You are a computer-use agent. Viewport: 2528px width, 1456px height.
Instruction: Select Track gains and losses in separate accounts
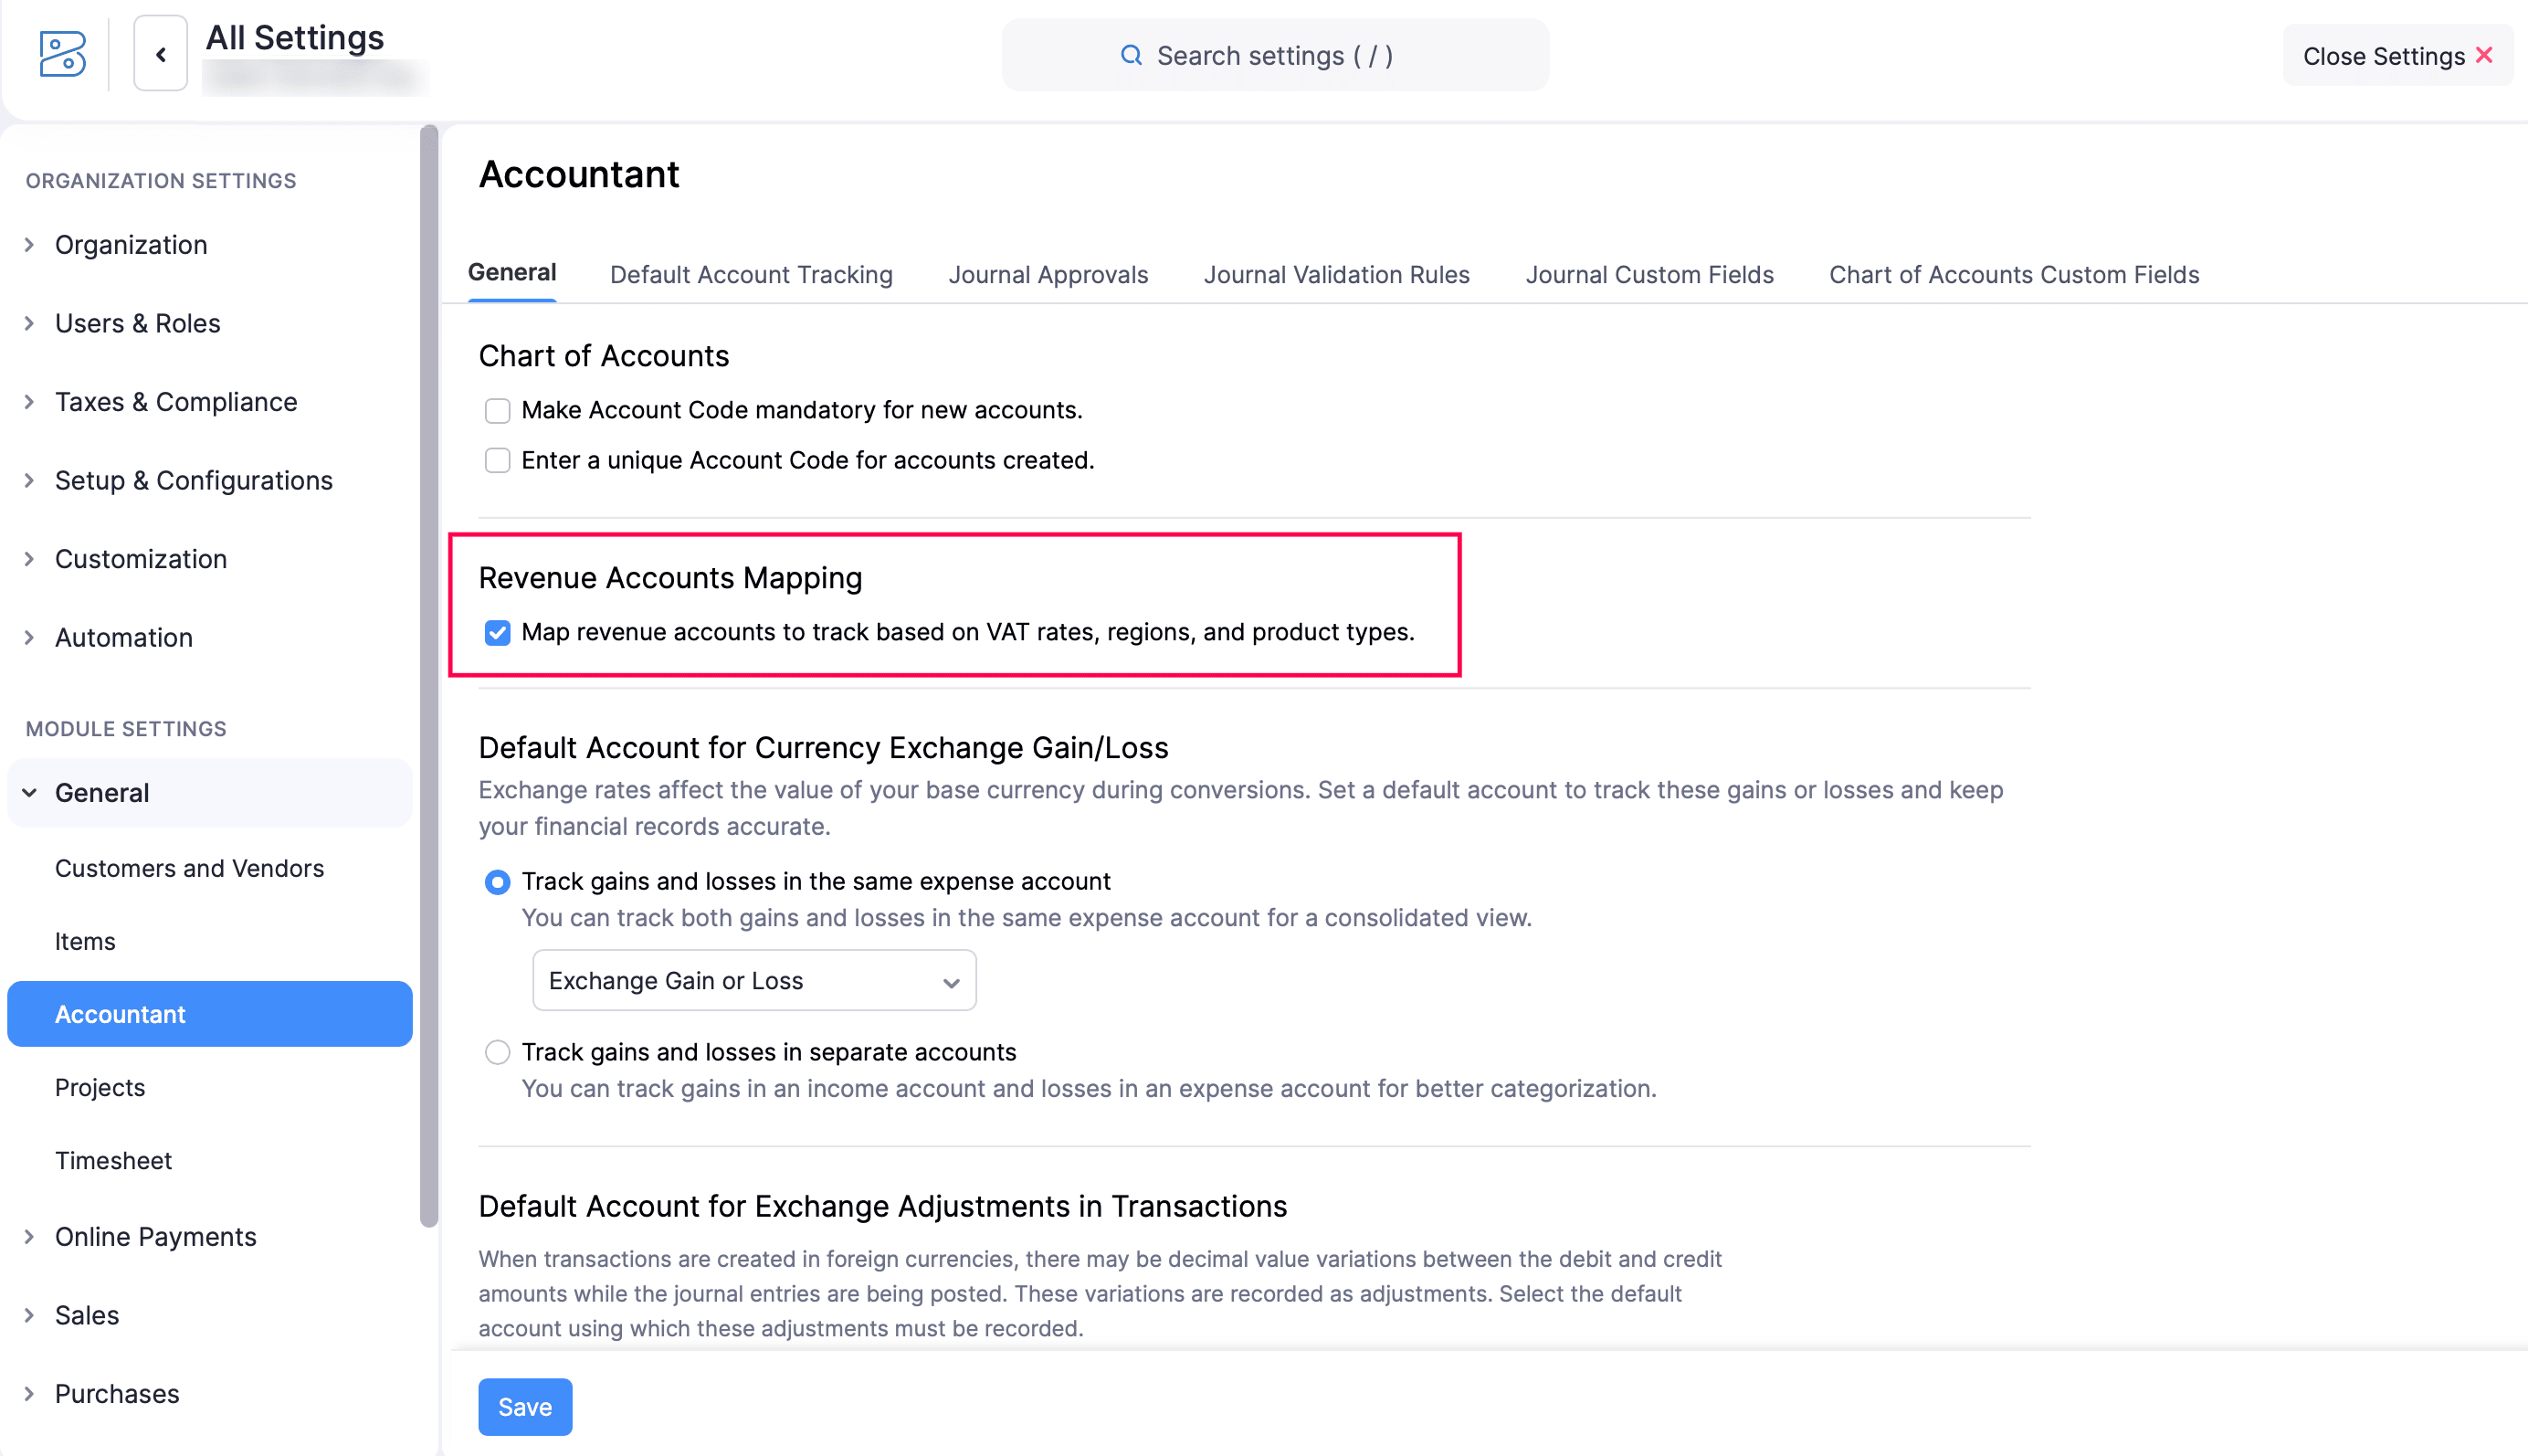(x=497, y=1052)
